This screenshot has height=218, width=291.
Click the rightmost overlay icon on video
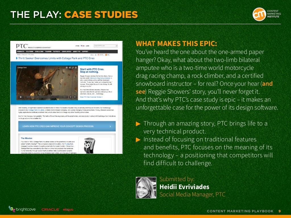point(76,68)
